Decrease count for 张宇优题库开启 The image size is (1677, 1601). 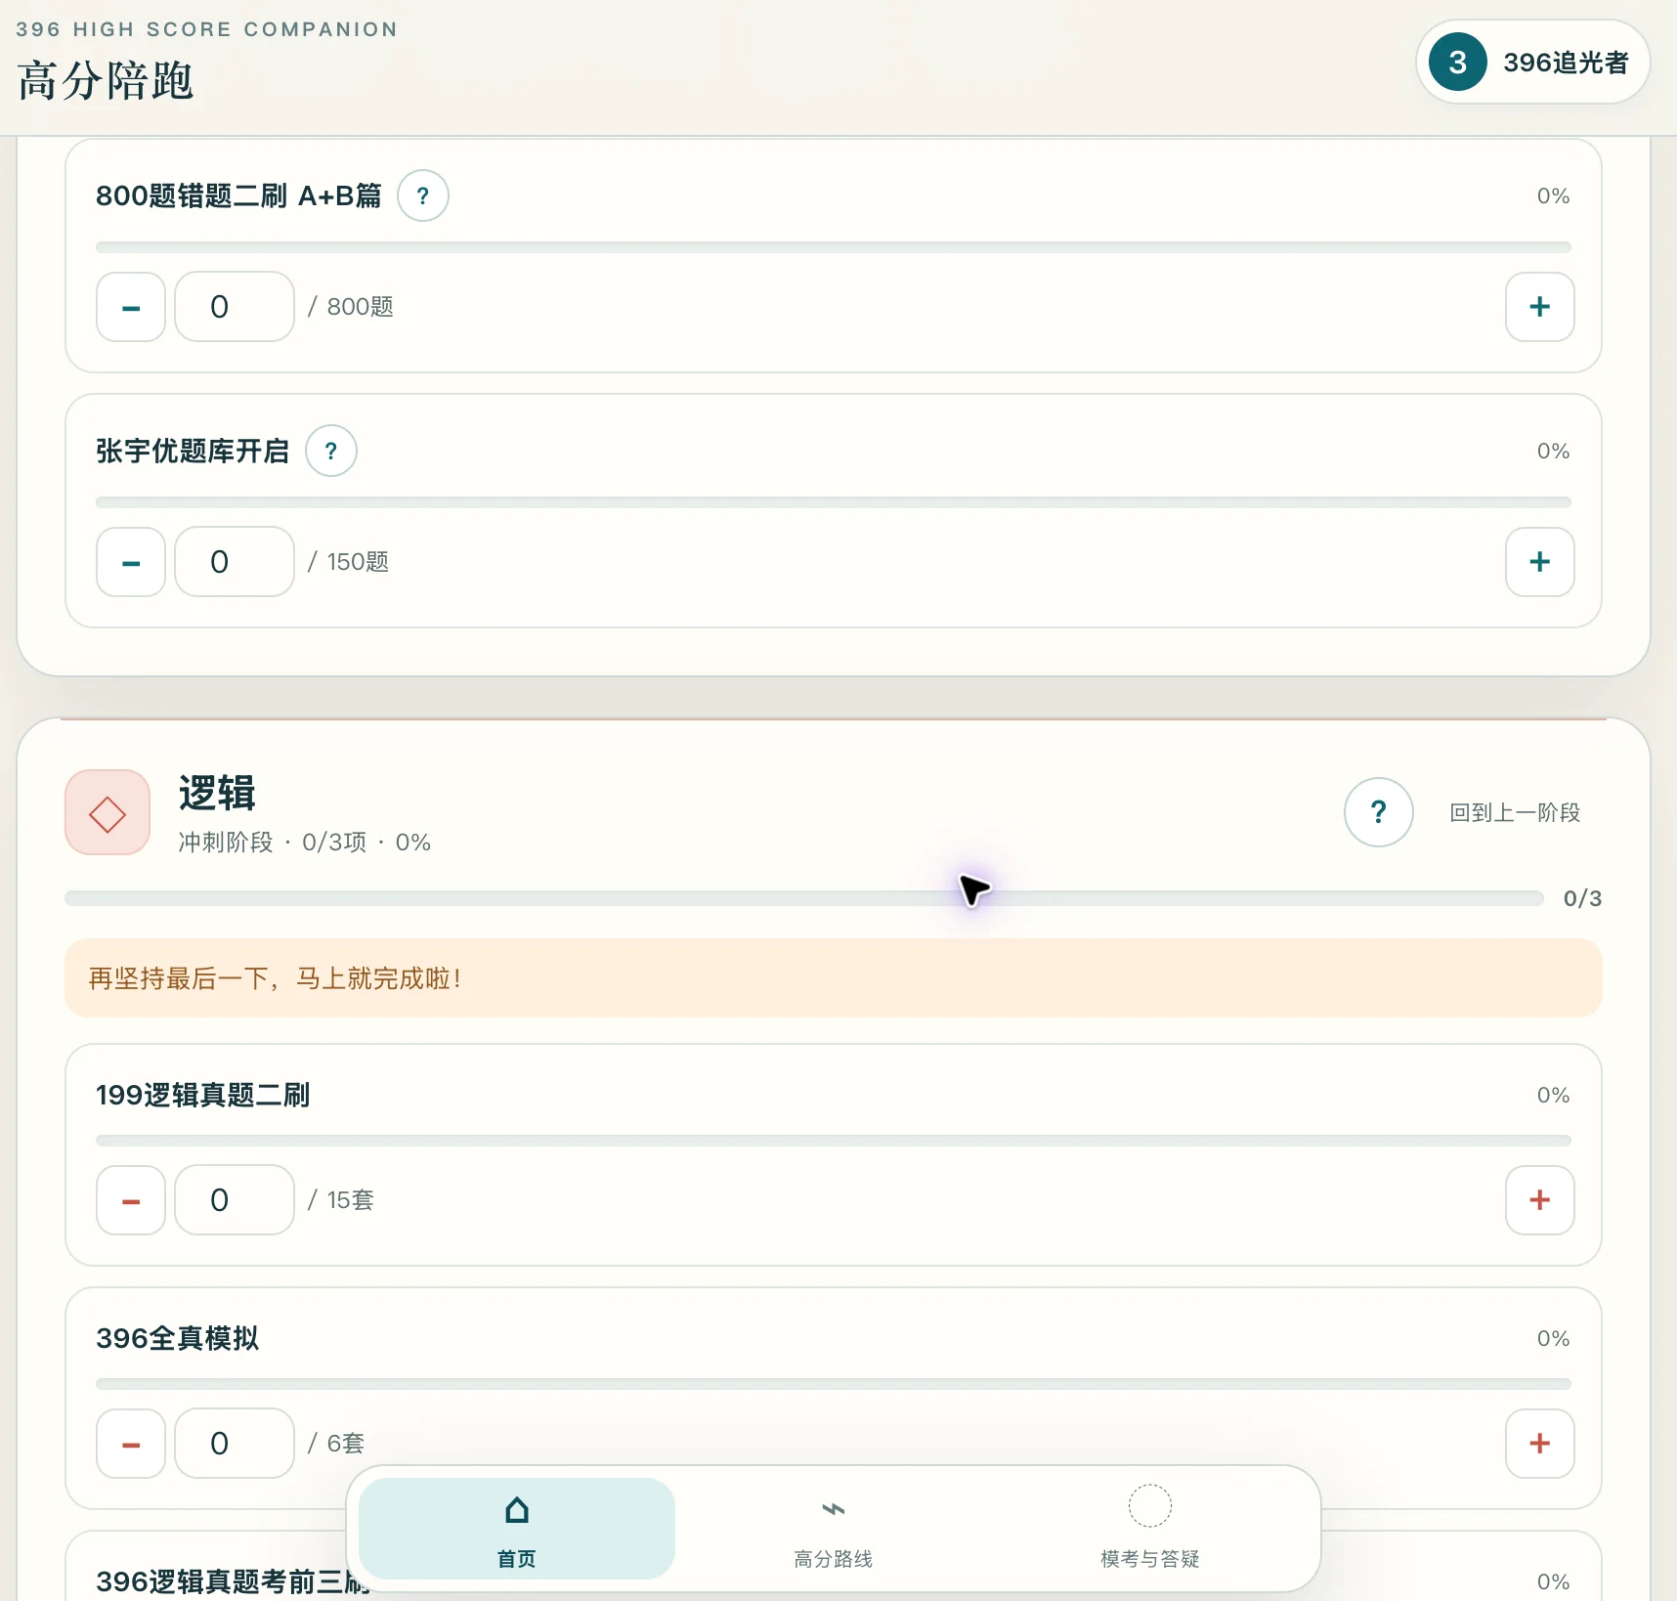click(131, 562)
